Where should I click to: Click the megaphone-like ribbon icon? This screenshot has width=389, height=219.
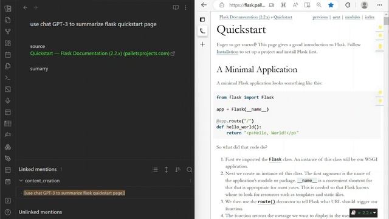point(8,134)
